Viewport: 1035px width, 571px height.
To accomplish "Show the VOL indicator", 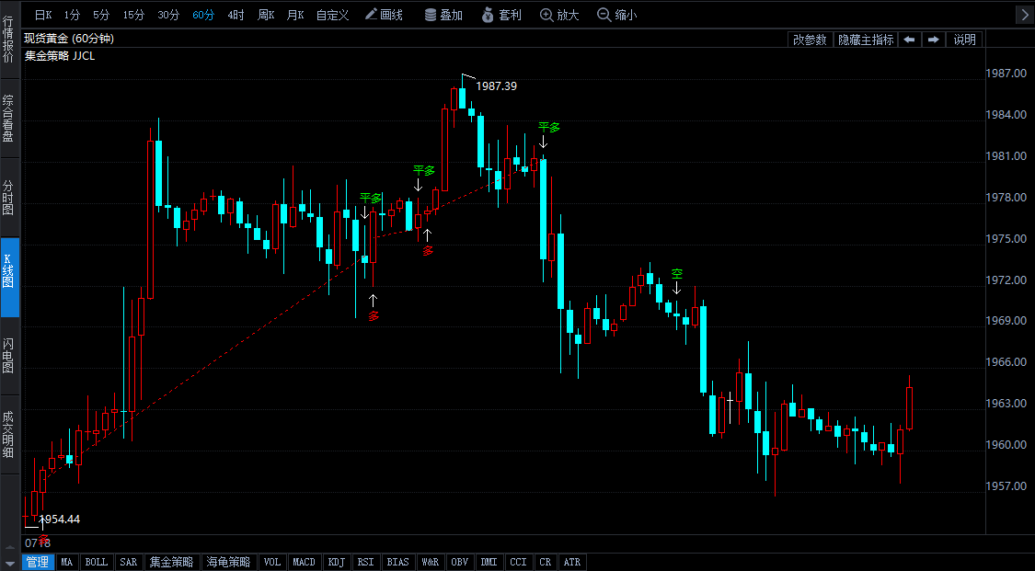I will (x=272, y=562).
